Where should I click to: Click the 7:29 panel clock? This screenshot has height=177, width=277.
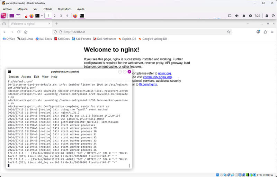point(257,16)
